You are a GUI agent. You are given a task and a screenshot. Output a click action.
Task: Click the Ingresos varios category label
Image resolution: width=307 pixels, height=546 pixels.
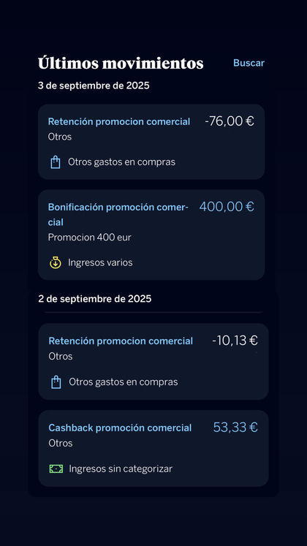click(100, 262)
